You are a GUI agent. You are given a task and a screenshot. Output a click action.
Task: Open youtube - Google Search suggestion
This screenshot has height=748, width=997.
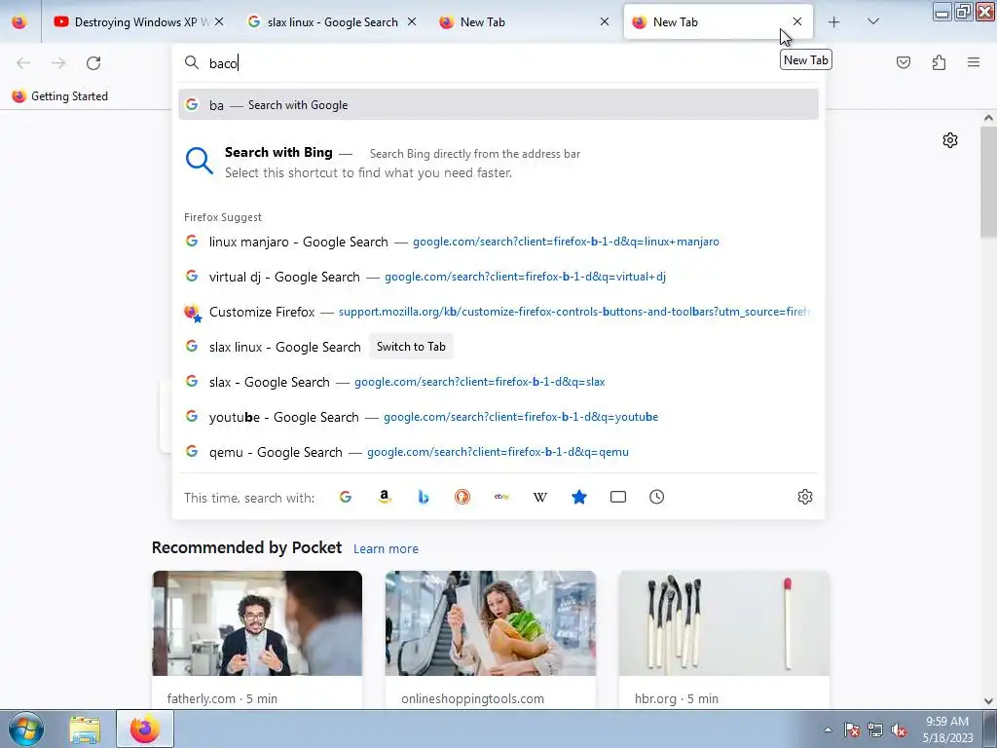point(498,417)
